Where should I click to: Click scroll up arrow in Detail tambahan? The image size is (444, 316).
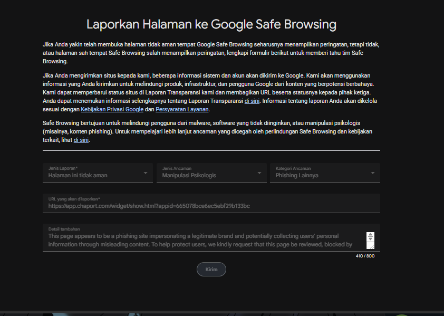pyautogui.click(x=370, y=235)
